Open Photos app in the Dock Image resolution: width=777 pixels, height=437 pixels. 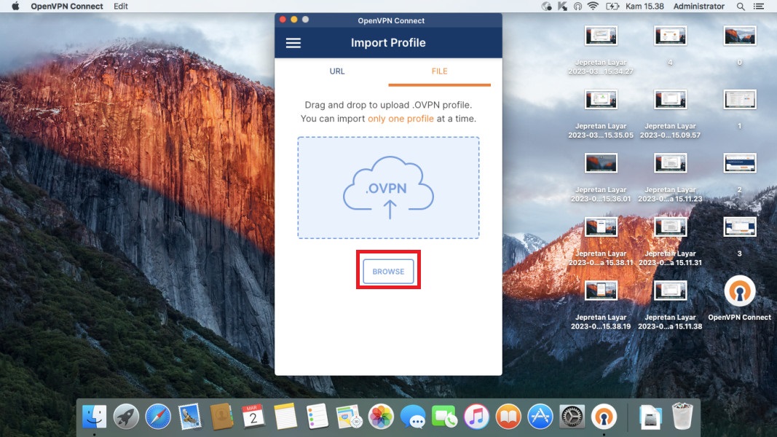[381, 417]
